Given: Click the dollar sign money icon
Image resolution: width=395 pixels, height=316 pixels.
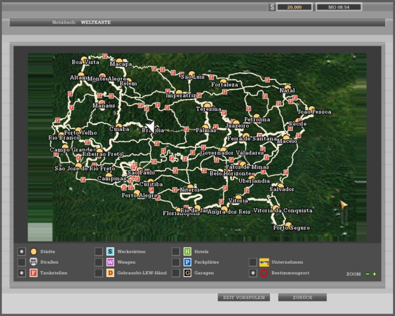Looking at the screenshot, I should (272, 7).
